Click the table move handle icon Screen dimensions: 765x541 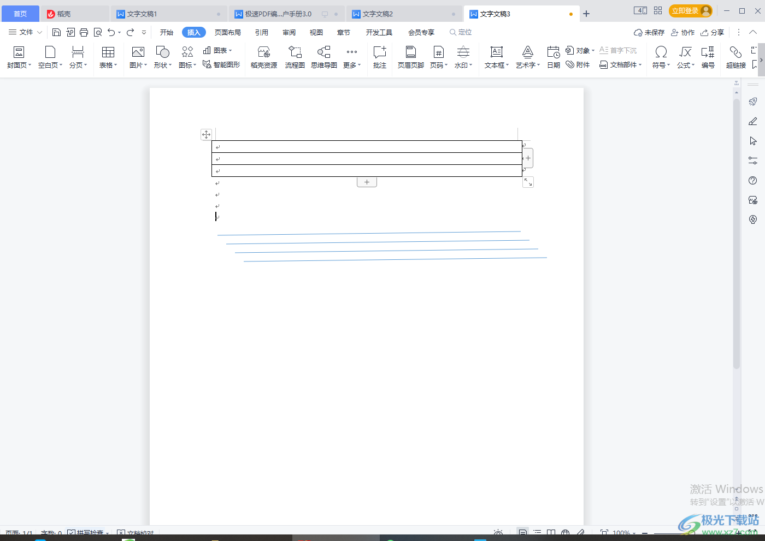pos(206,134)
